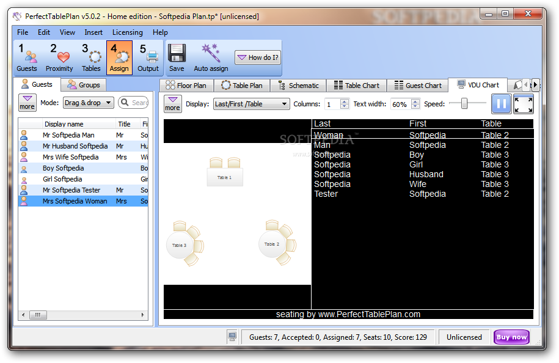Click the Columns number field
The height and width of the screenshot is (363, 559).
click(x=332, y=104)
